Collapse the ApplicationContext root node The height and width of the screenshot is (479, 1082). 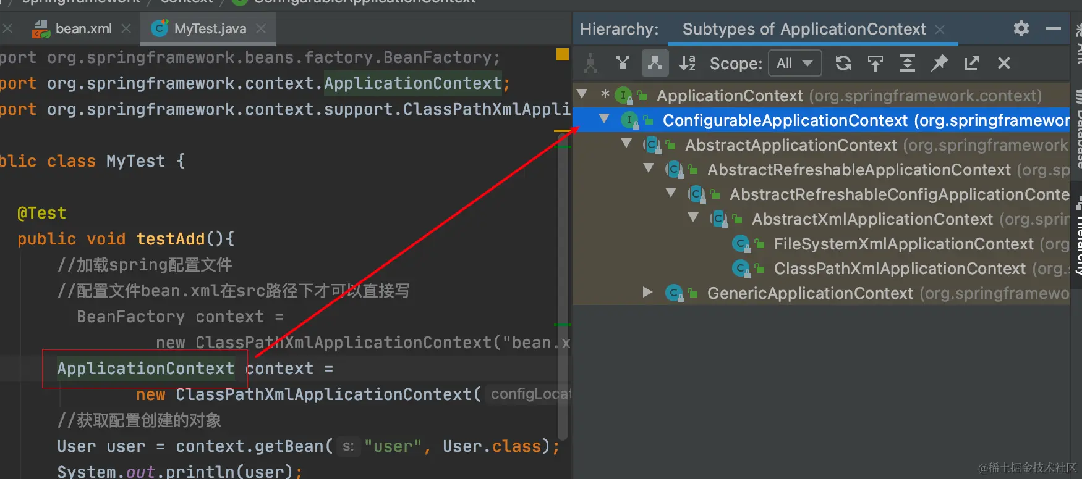(582, 94)
